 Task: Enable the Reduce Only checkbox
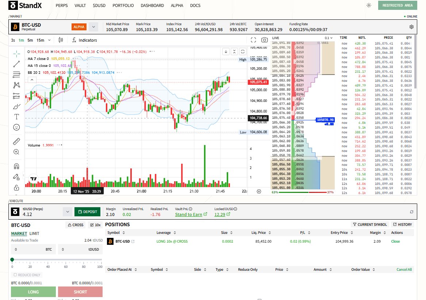(15, 275)
